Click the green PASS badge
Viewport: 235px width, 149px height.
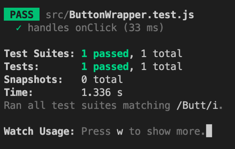tap(22, 15)
